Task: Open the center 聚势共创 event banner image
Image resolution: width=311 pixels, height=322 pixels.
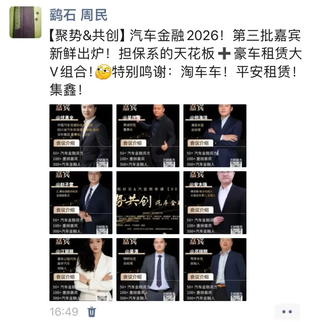Action: click(x=148, y=203)
